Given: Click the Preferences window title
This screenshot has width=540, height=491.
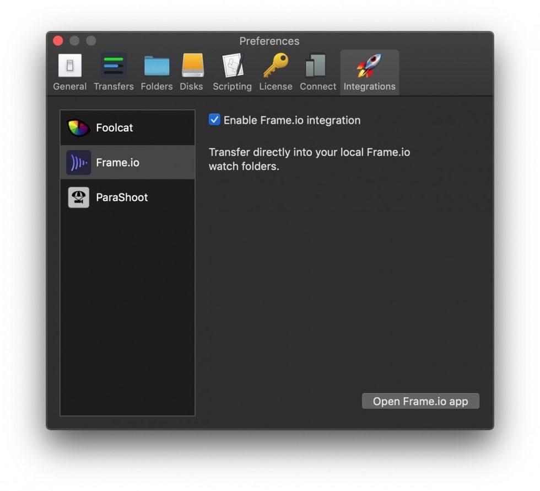Looking at the screenshot, I should pyautogui.click(x=269, y=41).
